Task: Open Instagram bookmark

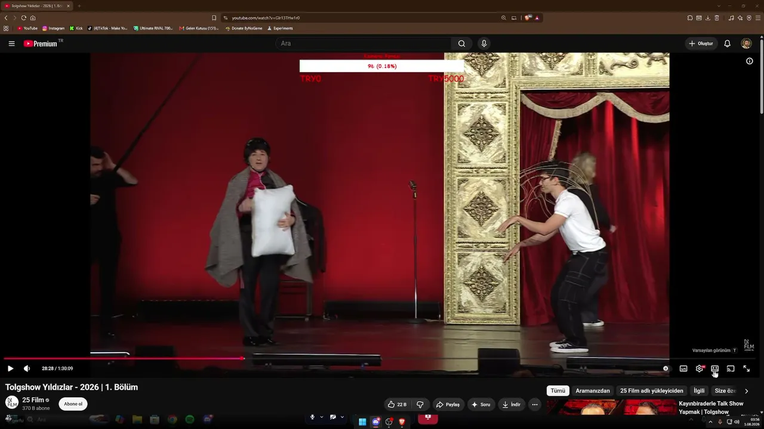Action: tap(54, 28)
